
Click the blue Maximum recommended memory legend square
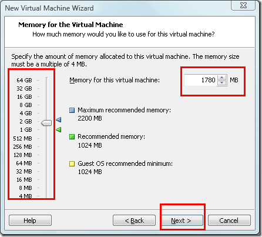(72, 110)
